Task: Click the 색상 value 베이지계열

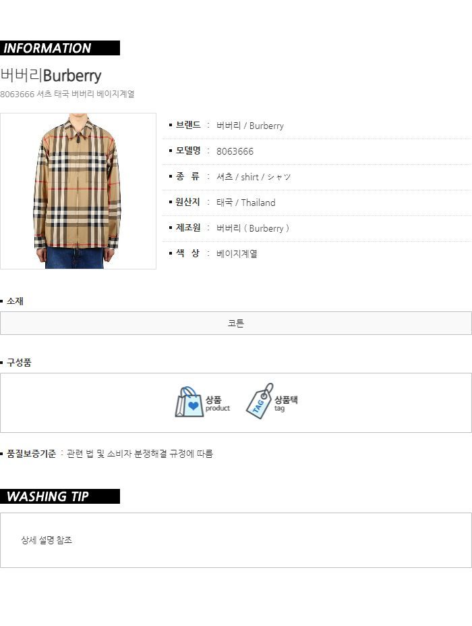Action: tap(237, 254)
